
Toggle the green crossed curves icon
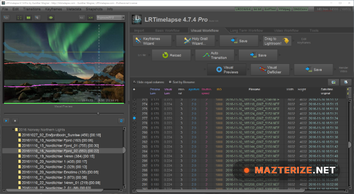(91, 18)
